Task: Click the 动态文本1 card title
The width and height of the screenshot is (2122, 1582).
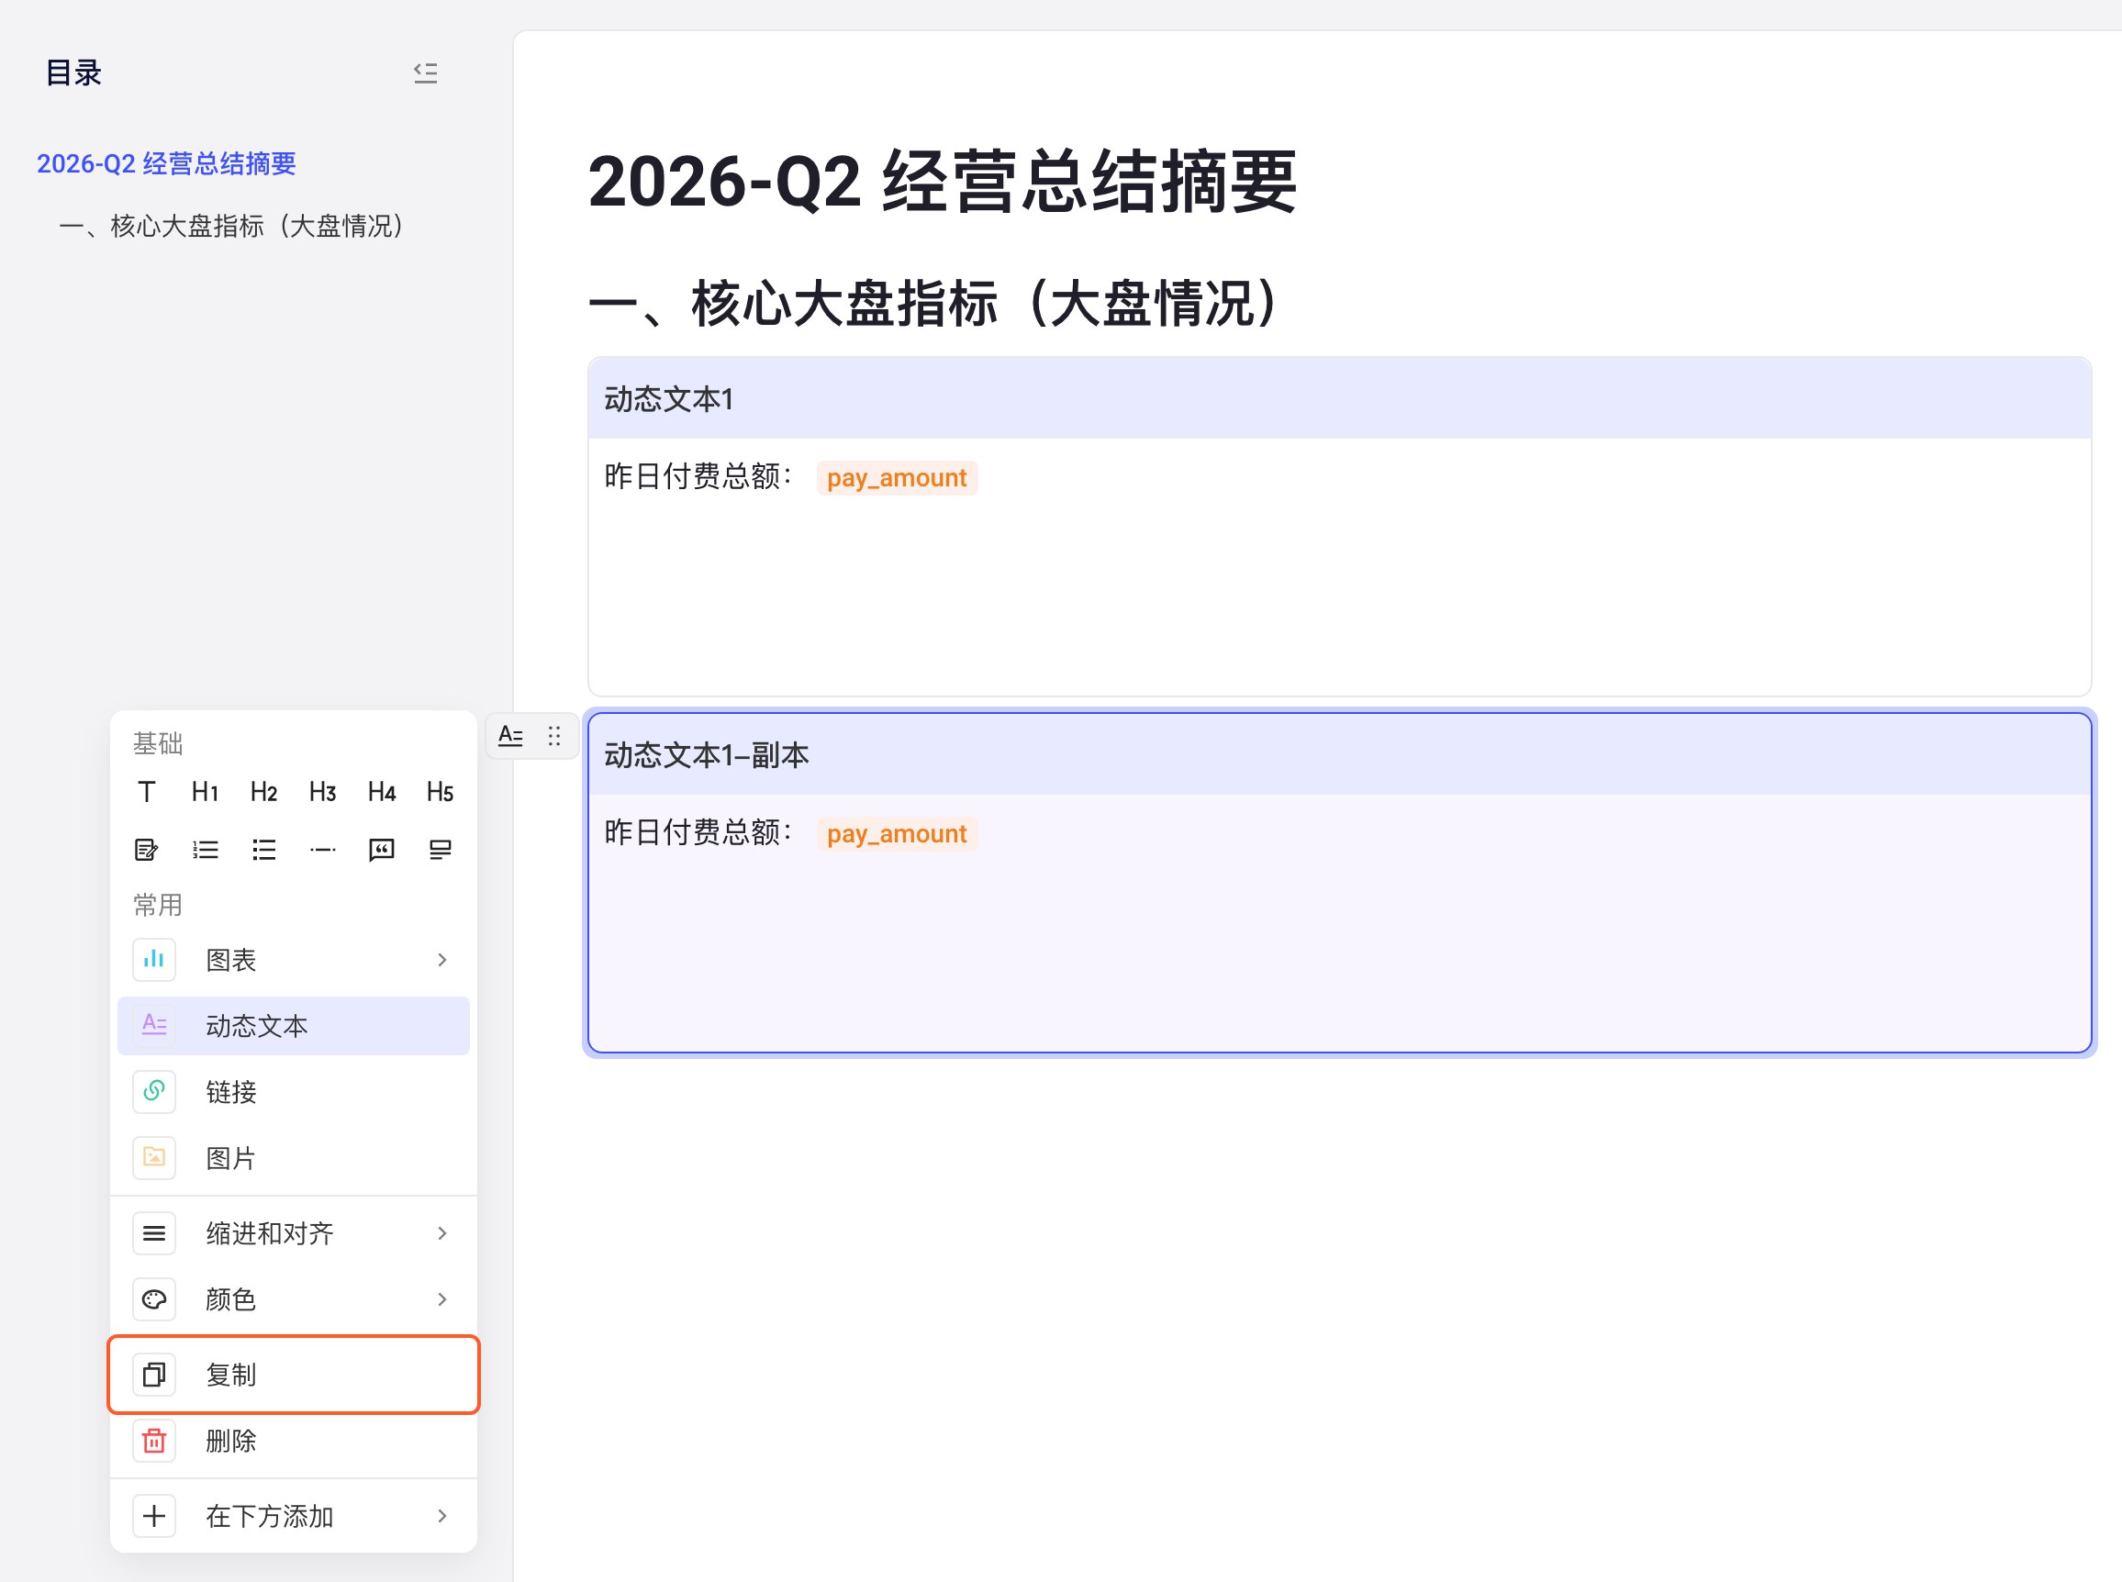Action: (668, 399)
